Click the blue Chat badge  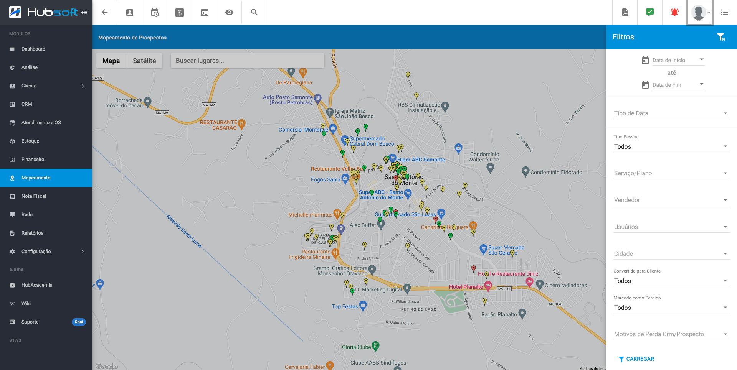tap(79, 322)
